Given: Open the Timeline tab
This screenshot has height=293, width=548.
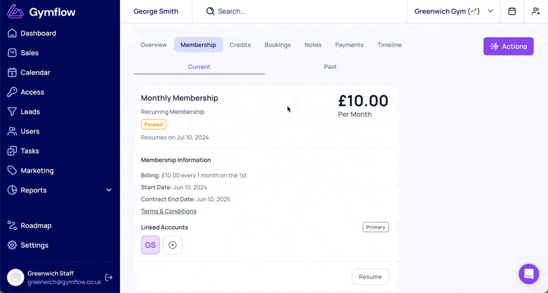Looking at the screenshot, I should 389,45.
